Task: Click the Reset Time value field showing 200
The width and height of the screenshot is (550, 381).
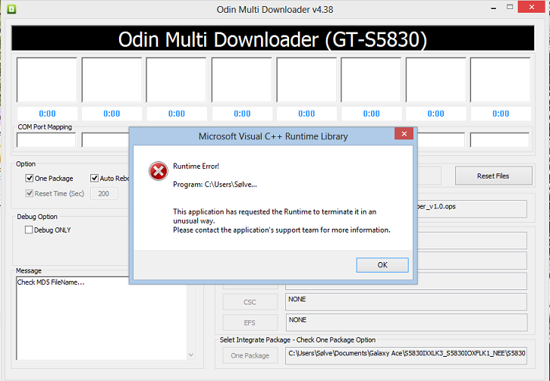Action: (x=104, y=194)
